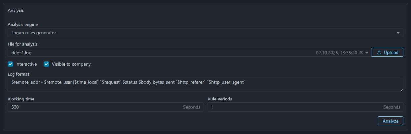Open the Logan rules generator dropdown

point(198,33)
